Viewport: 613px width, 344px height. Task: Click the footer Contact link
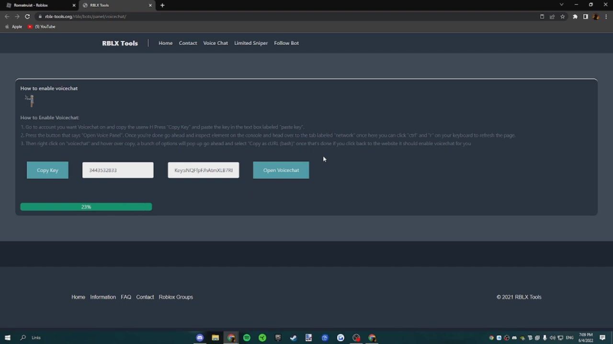[x=145, y=297]
